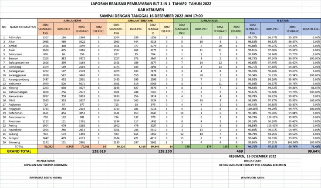Click the Gombong kecamatan name
The width and height of the screenshot is (321, 188).
tap(15, 67)
